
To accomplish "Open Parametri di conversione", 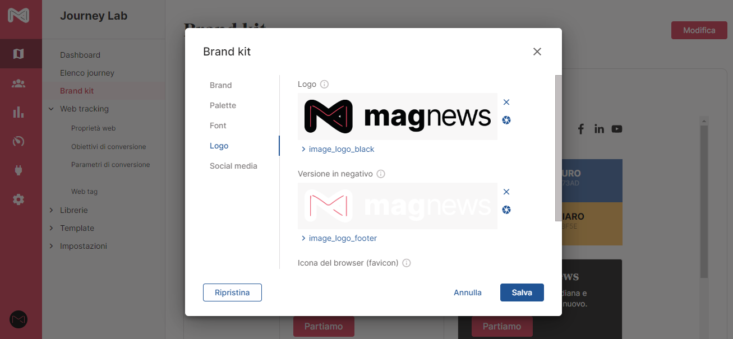I will click(110, 165).
